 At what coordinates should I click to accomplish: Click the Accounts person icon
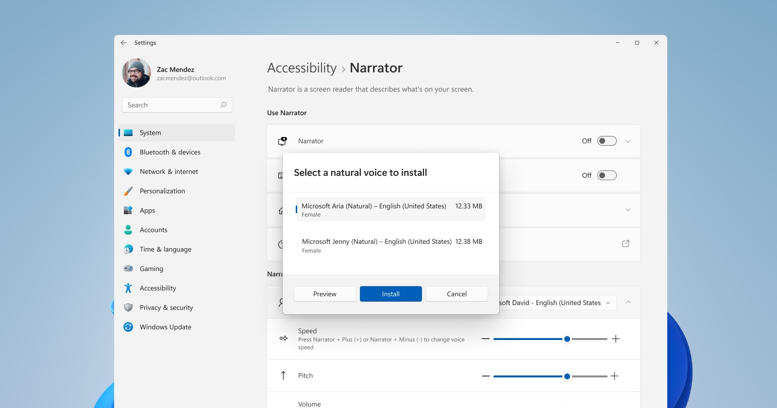(x=128, y=230)
